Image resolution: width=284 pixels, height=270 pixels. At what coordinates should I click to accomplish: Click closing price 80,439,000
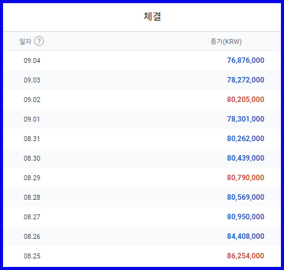(x=246, y=158)
